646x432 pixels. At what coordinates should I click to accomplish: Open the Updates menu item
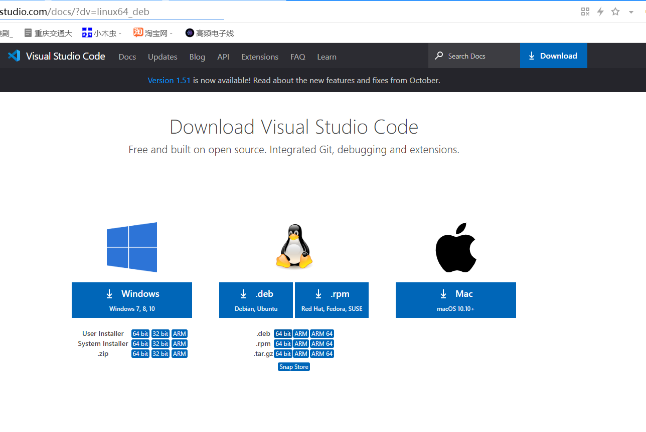(163, 57)
